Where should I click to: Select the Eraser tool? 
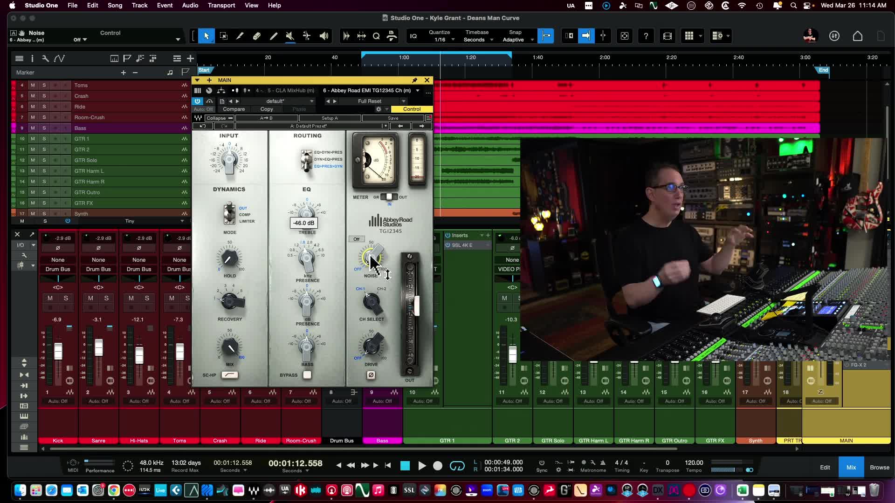pos(257,36)
